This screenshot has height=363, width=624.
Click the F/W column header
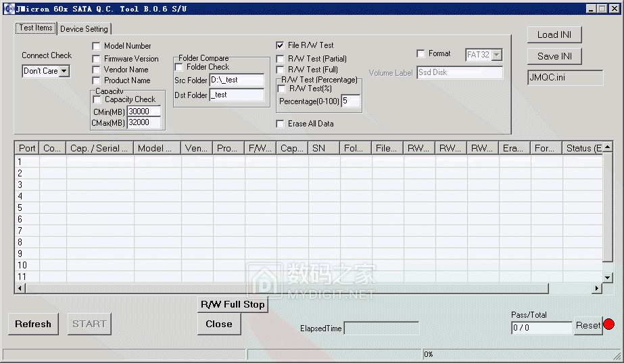[x=260, y=148]
